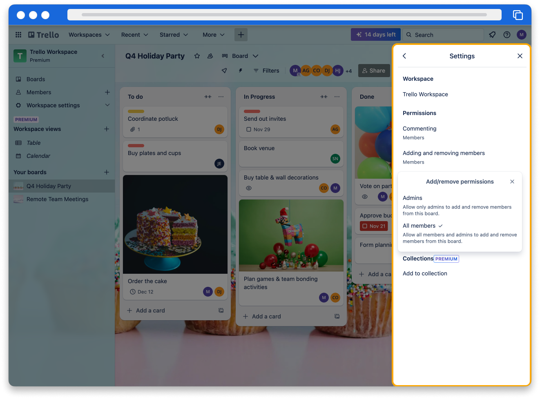Open the Starred dropdown
Screen dimensions: 540x399
point(174,35)
